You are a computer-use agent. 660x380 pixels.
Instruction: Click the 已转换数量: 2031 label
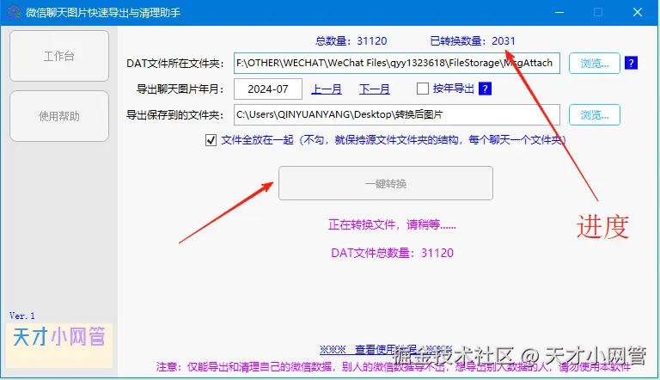click(x=473, y=41)
